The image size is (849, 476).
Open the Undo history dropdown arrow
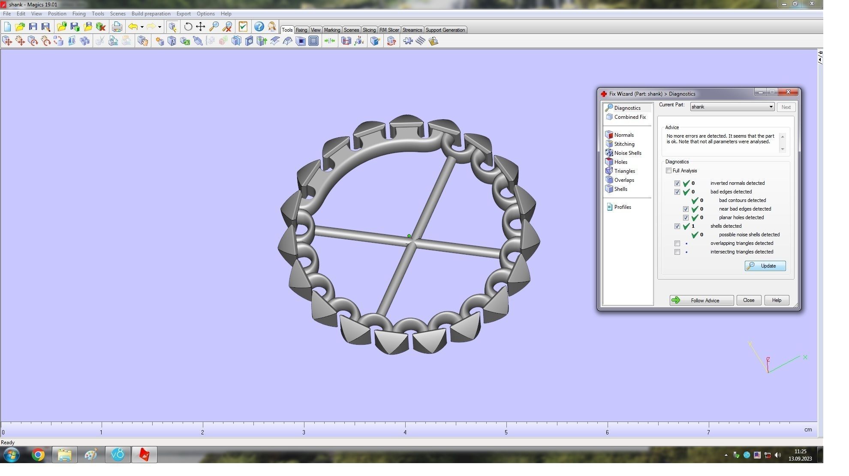tap(142, 27)
